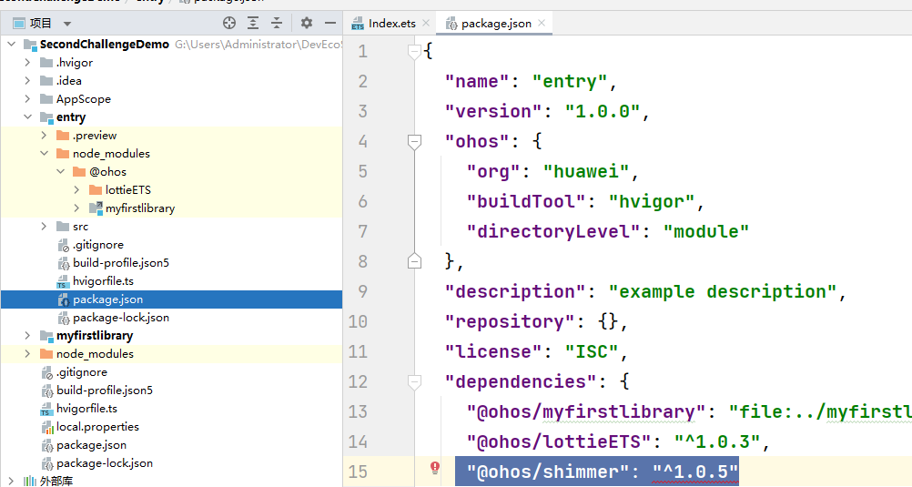Select the root build-profile.json5 file
This screenshot has width=912, height=487.
(x=105, y=391)
